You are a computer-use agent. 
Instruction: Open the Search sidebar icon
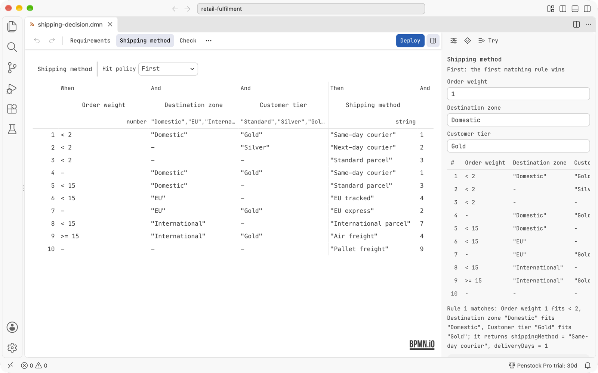(x=12, y=47)
